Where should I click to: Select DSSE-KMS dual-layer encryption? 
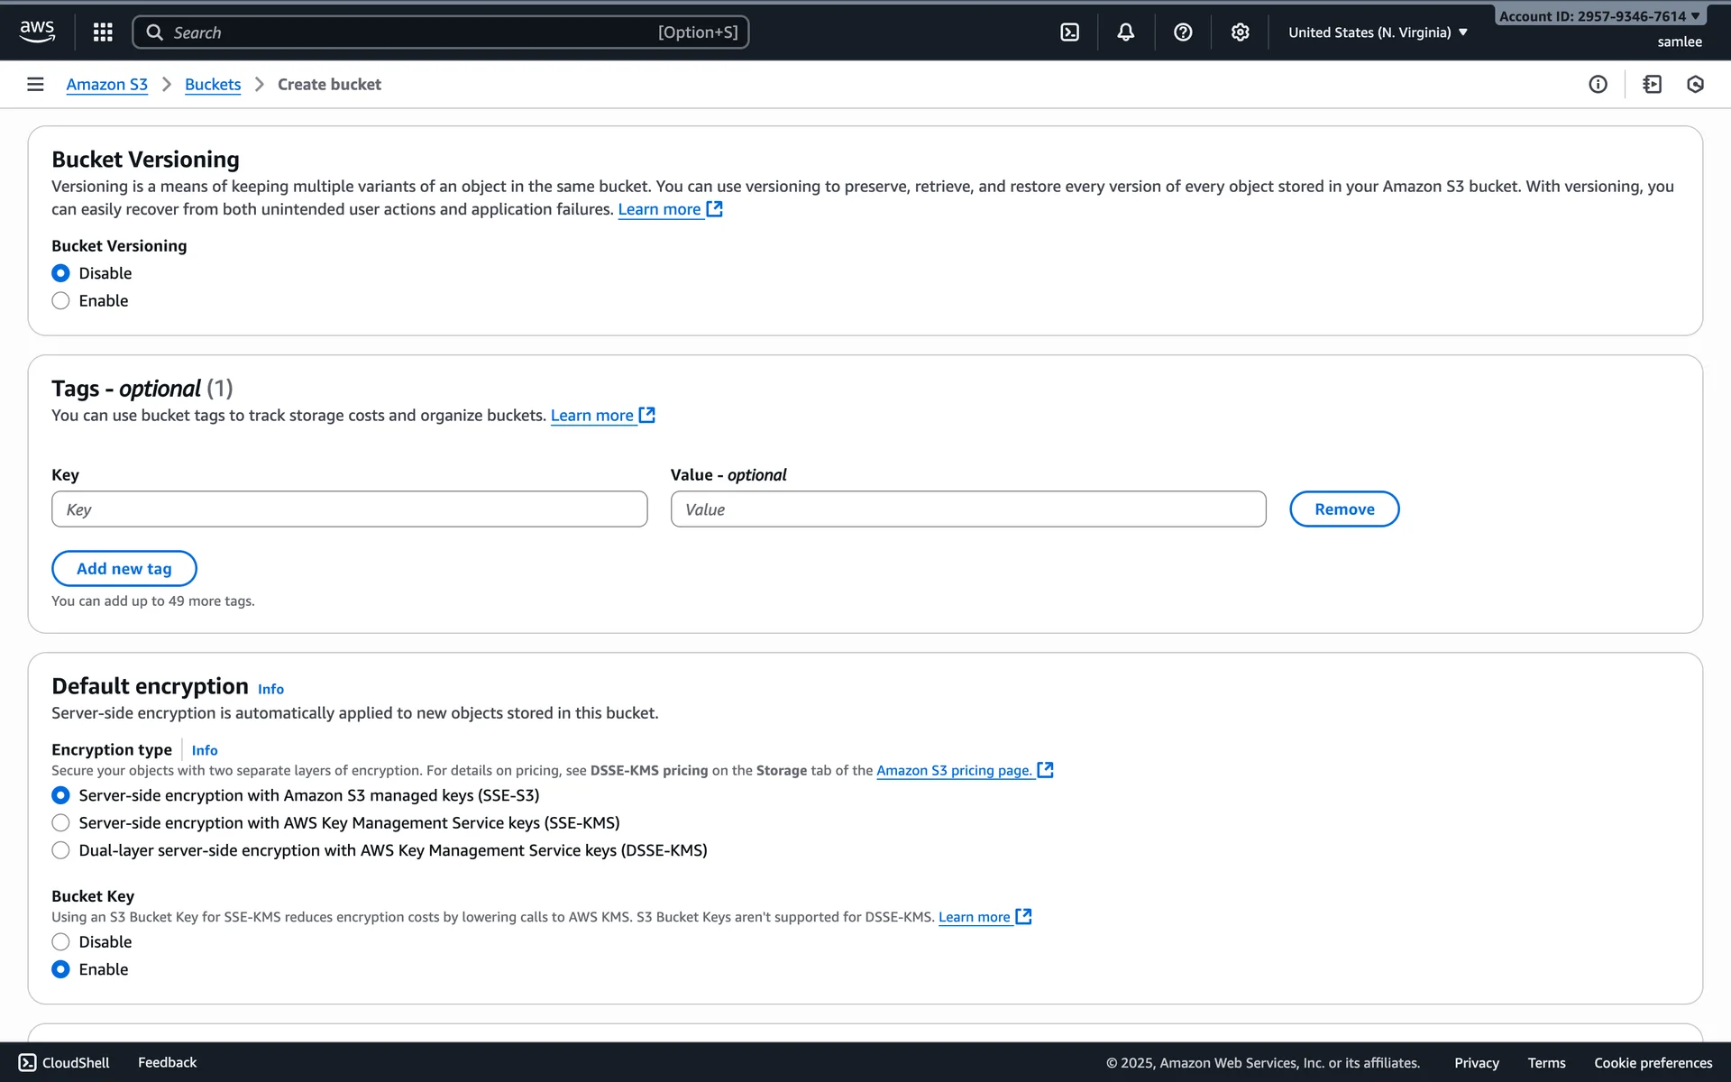click(x=60, y=850)
